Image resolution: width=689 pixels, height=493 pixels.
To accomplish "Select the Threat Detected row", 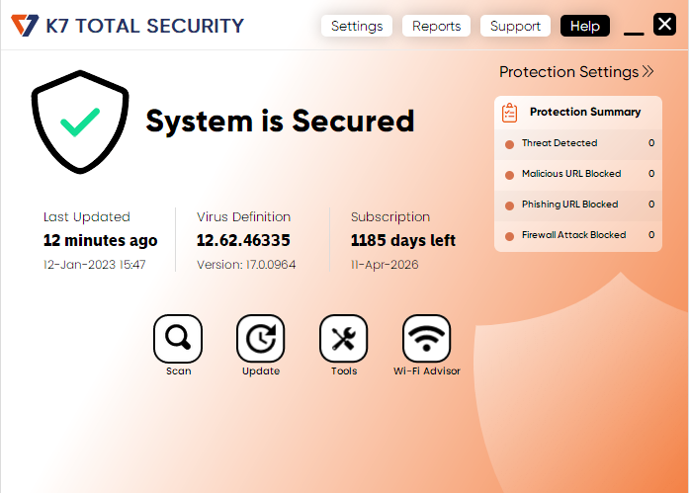I will (x=578, y=143).
